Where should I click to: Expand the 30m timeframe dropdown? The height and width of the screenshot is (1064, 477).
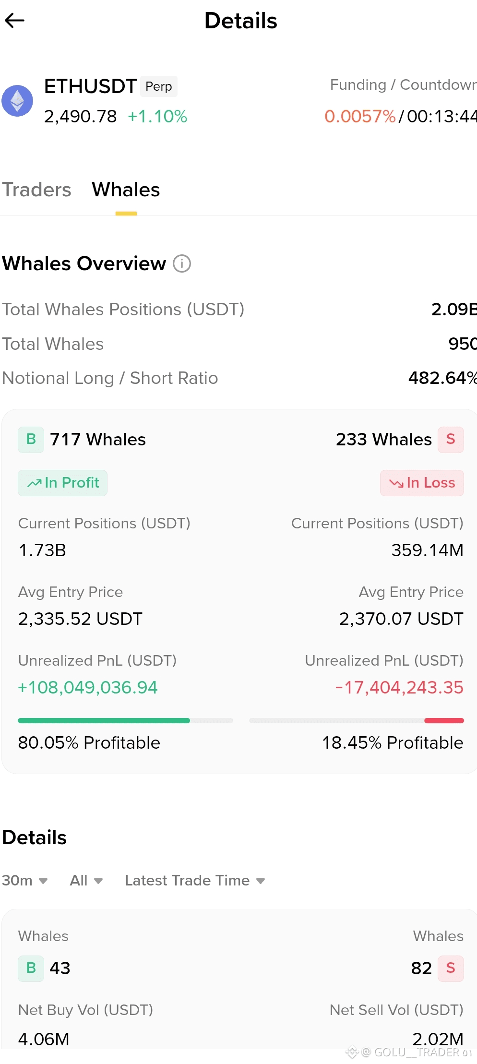[x=25, y=881]
